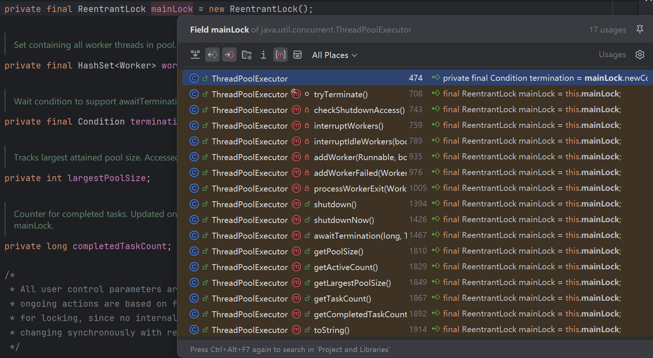Toggle the show write access filter
653x358 pixels.
click(229, 55)
